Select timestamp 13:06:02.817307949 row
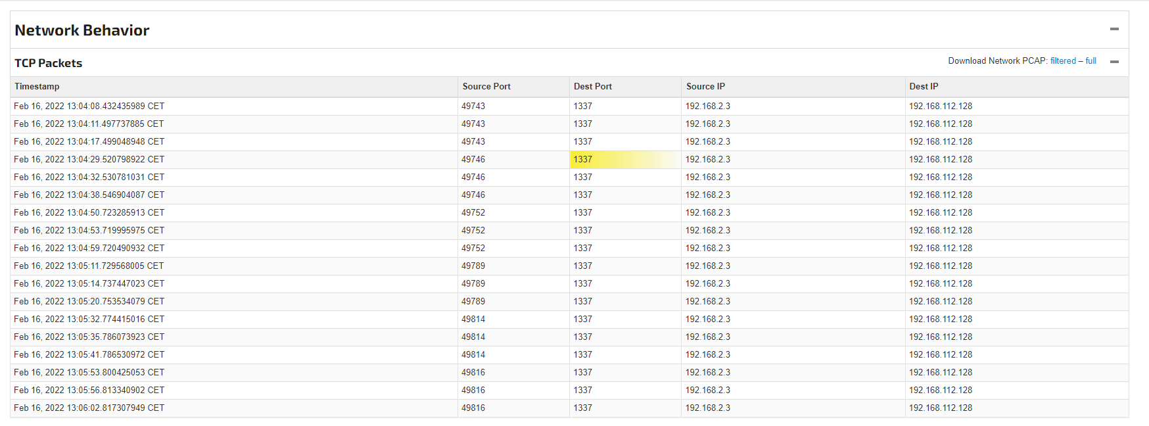The image size is (1149, 426). (89, 408)
